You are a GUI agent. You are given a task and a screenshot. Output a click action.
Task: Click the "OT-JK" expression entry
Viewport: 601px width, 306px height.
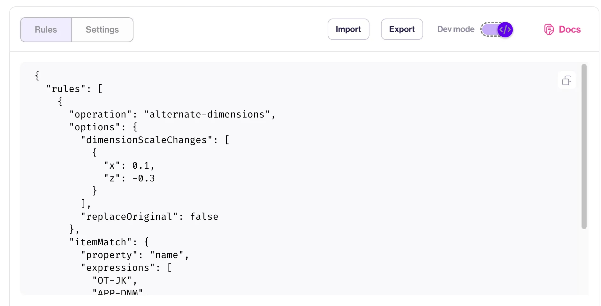pos(115,280)
